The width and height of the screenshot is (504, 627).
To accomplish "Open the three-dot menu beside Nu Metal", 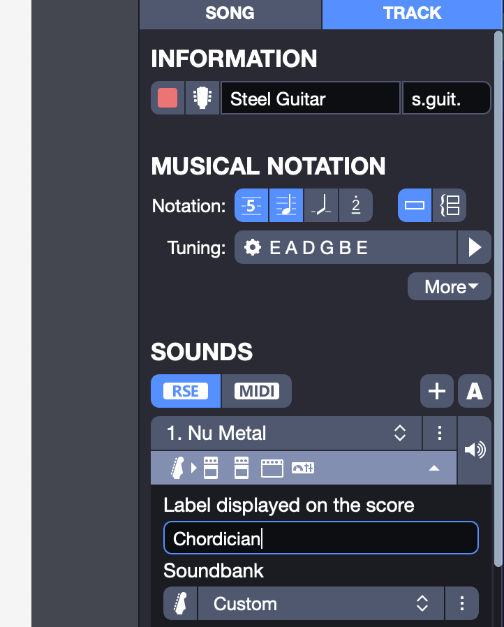I will coord(440,433).
